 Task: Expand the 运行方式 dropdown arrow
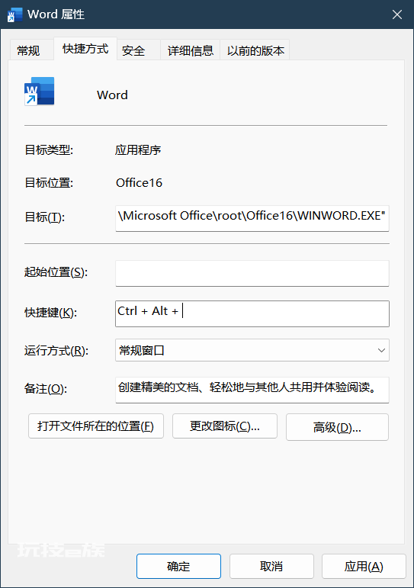point(381,350)
